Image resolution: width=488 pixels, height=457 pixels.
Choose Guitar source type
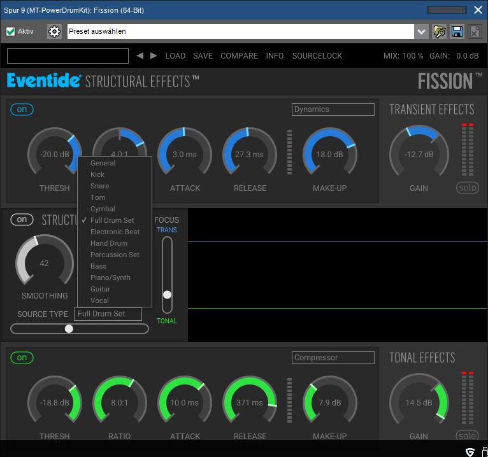coord(115,289)
